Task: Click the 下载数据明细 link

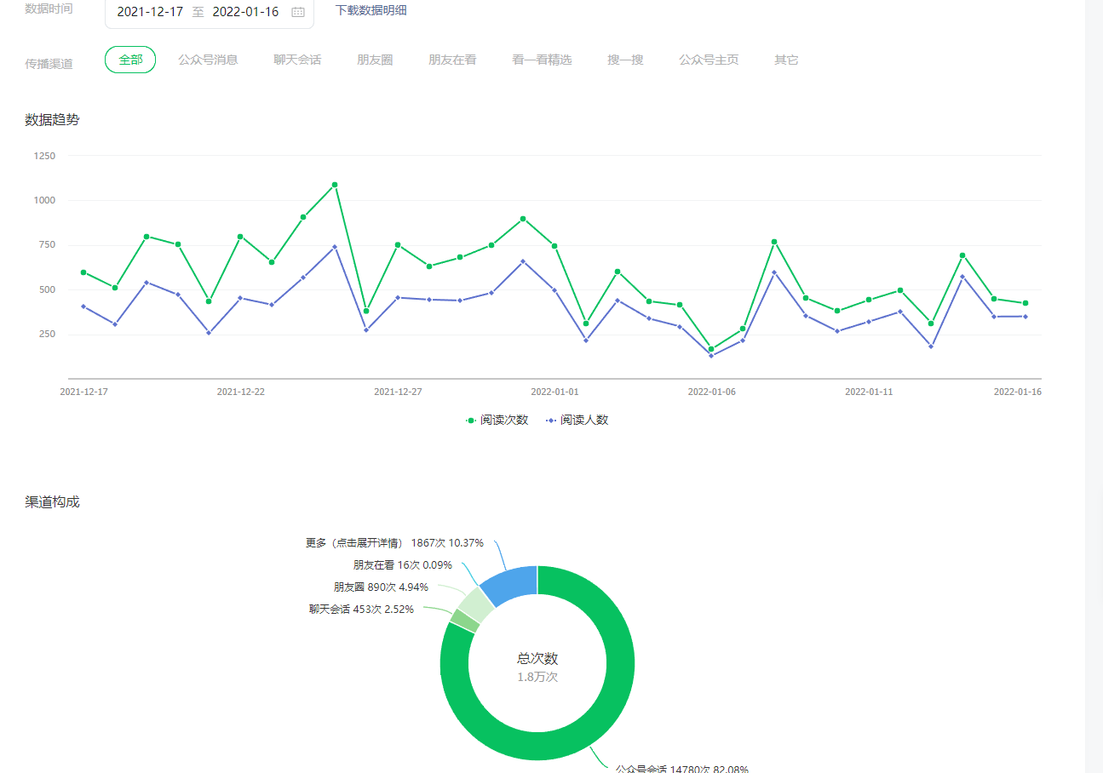Action: pyautogui.click(x=371, y=10)
